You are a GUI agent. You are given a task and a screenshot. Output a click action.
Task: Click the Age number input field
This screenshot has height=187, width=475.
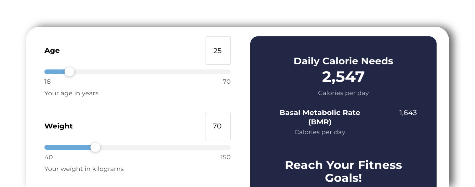pos(218,51)
